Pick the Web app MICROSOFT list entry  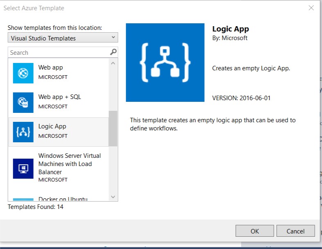click(59, 73)
